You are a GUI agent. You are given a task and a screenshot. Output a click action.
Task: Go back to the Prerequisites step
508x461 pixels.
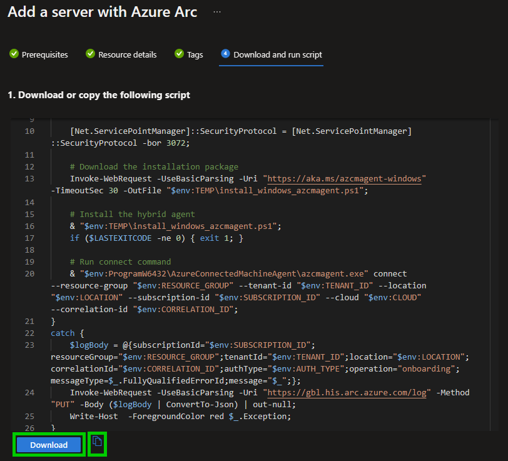(x=39, y=54)
